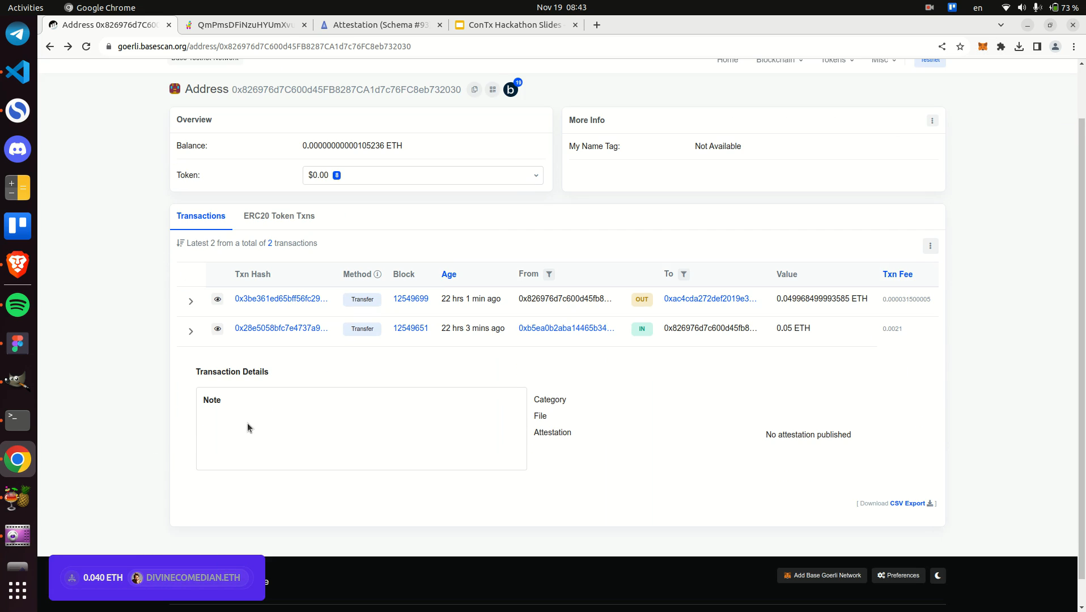Toggle Chrome side panel icon

(x=1037, y=46)
